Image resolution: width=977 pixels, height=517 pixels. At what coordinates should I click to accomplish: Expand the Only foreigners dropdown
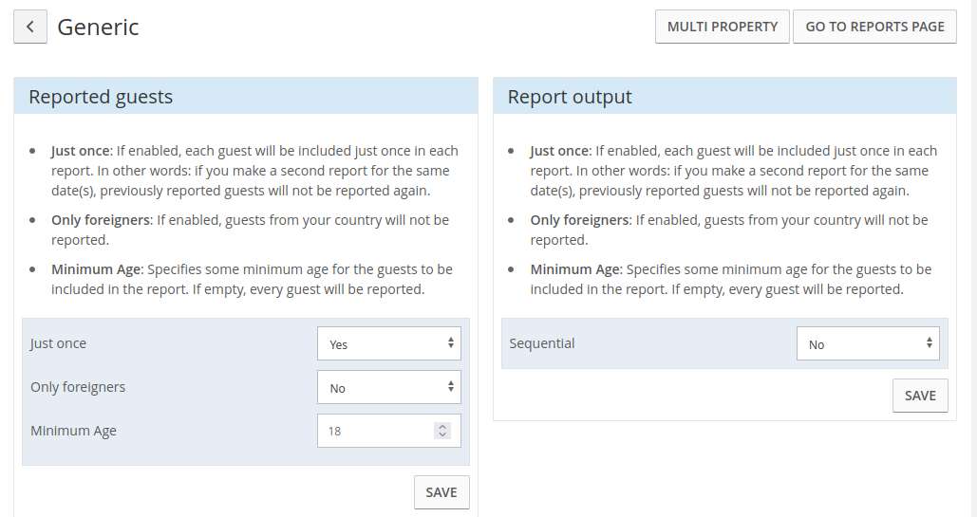[389, 387]
